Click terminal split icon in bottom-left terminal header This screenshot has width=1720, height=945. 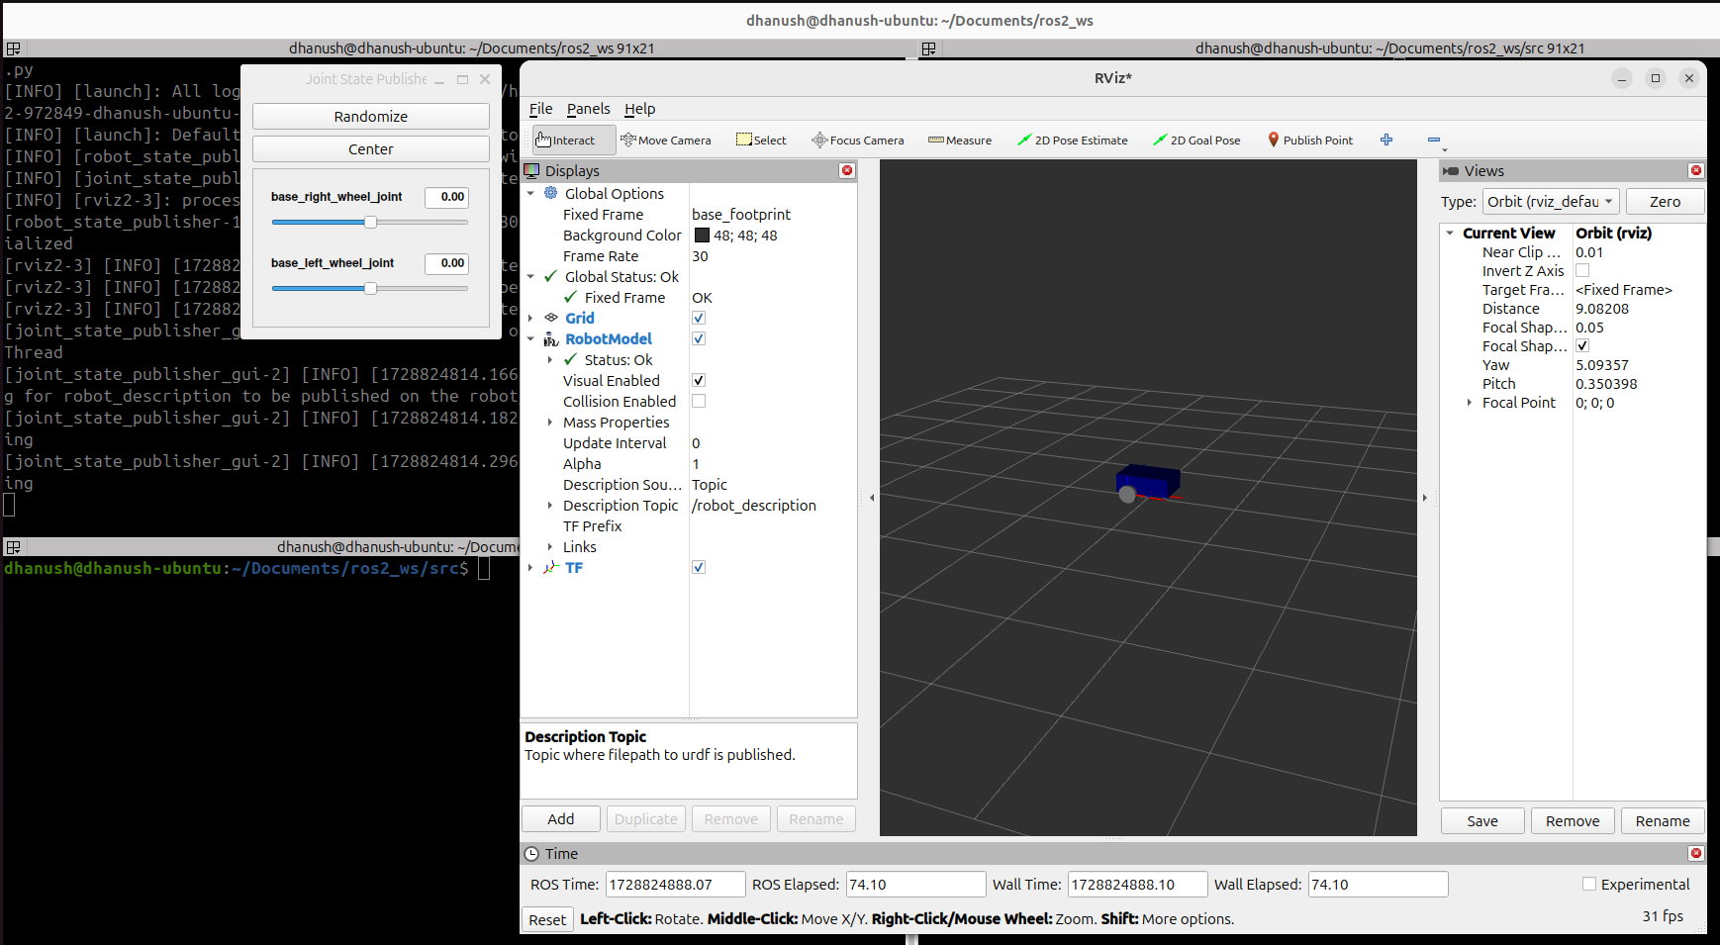(13, 547)
